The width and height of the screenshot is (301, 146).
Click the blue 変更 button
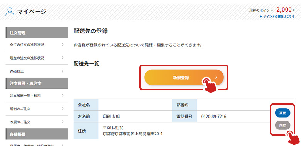pyautogui.click(x=282, y=113)
